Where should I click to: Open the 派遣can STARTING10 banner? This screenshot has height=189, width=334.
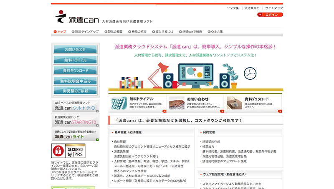(x=76, y=120)
